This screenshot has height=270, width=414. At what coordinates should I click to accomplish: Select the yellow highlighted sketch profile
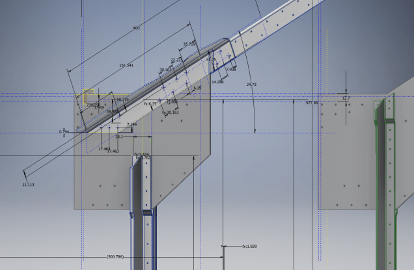[87, 95]
